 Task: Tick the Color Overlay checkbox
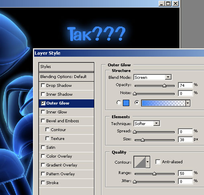pyautogui.click(x=43, y=156)
